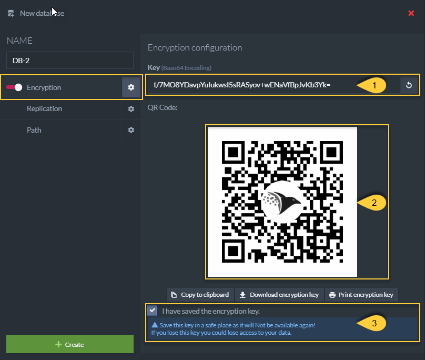Screen dimensions: 425x360
Task: Select the Path section
Action: coord(34,130)
